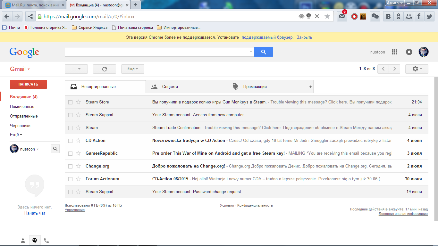Open the Управление storage link

pyautogui.click(x=75, y=210)
